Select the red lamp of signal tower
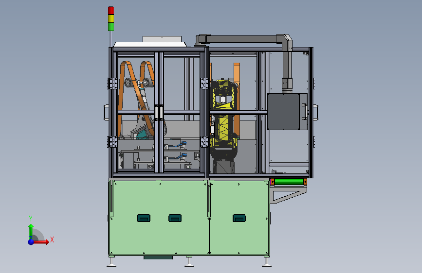Image resolution: width=422 pixels, height=273 pixels. [111, 11]
